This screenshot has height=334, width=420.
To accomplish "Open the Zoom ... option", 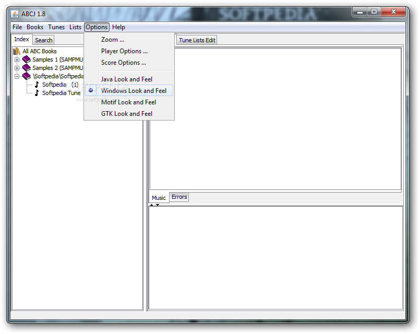I will click(x=129, y=40).
